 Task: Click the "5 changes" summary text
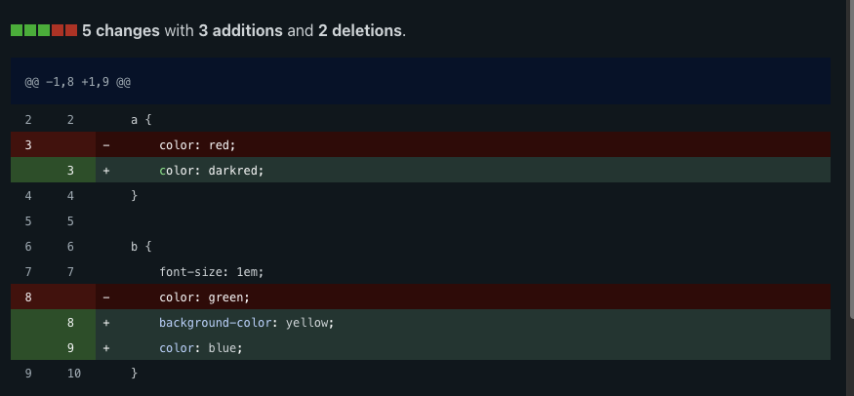[x=121, y=30]
